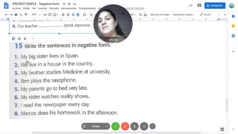Cancel recording with red X button
Screen dimensions: 238x134
click(125, 126)
